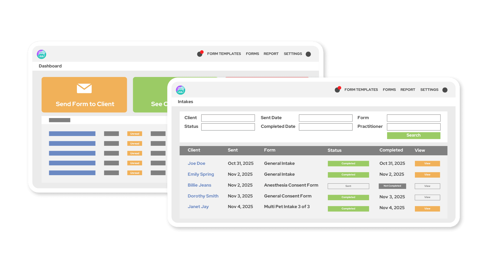The image size is (491, 272).
Task: Click View button for Janet Jay
Action: click(427, 209)
